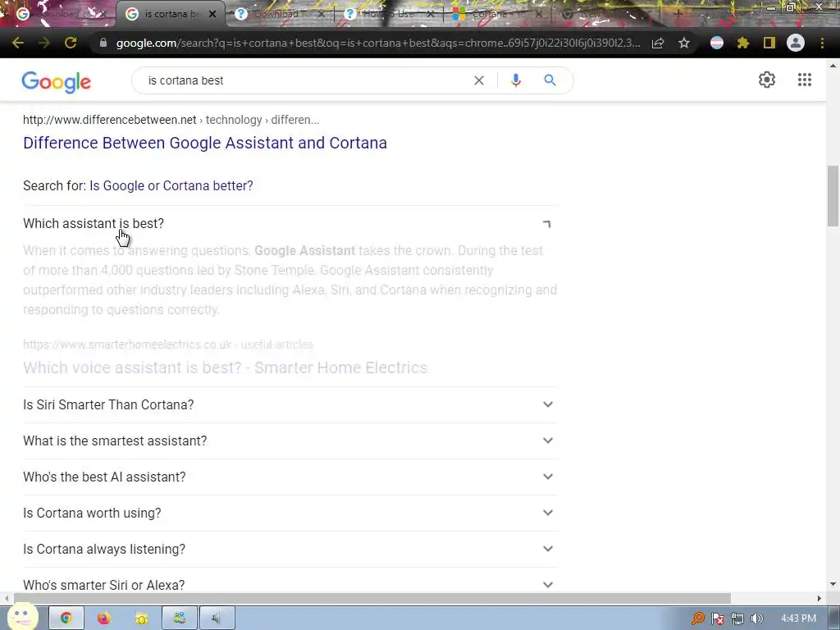The height and width of the screenshot is (630, 840).
Task: Share this page from address bar
Action: (x=658, y=43)
